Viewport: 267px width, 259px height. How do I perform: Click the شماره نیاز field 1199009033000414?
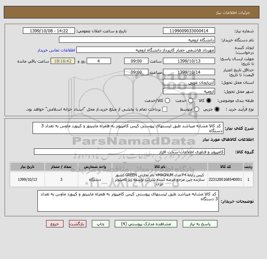[189, 31]
